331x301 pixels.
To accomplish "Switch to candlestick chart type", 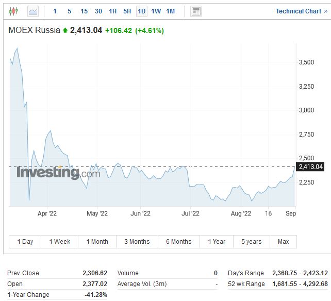I will [13, 11].
